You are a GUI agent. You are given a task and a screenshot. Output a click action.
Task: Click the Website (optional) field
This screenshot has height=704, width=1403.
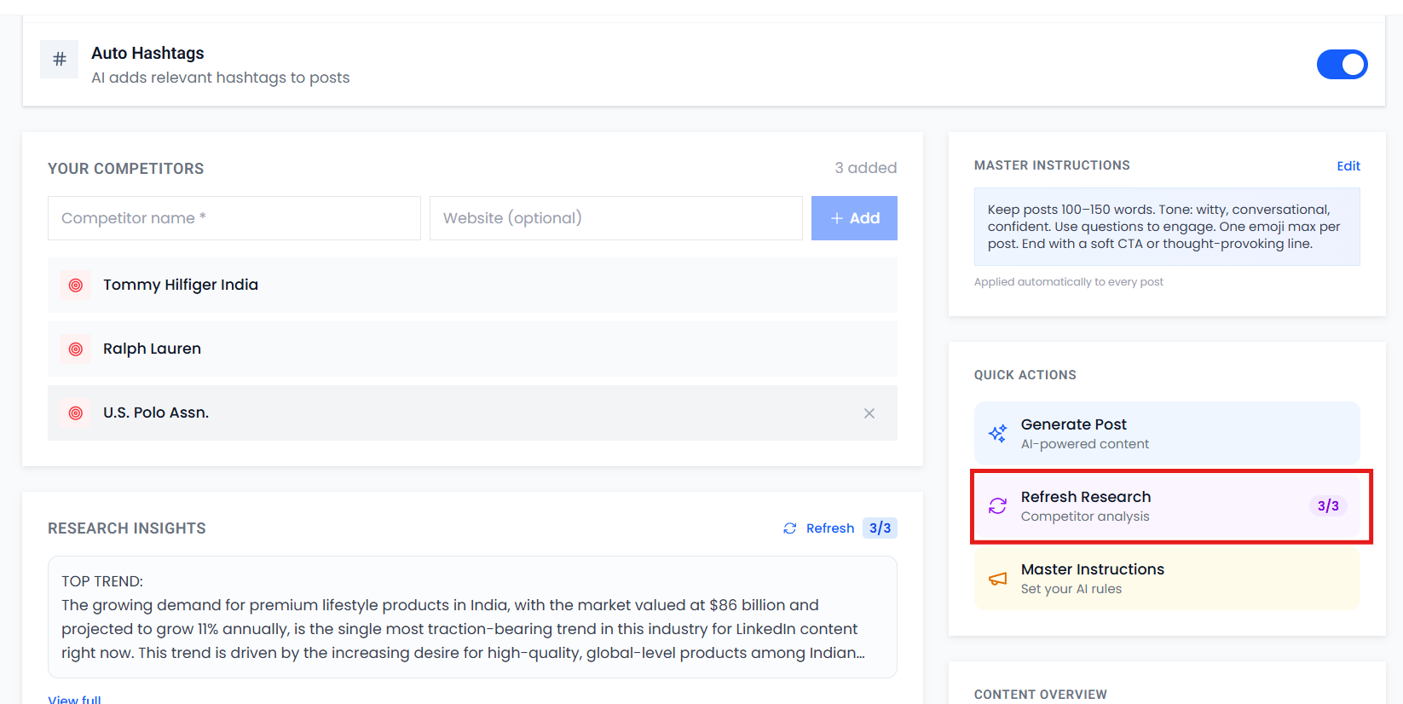[x=616, y=218]
